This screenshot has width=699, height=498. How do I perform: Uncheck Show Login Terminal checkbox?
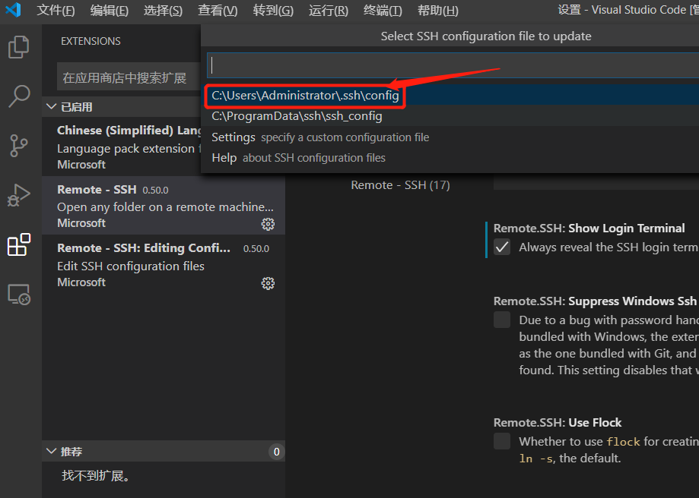502,247
